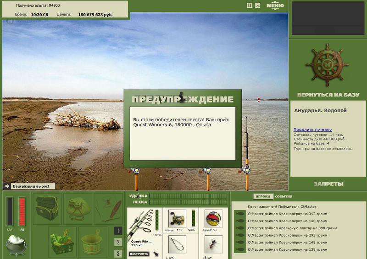Click the diagonal arrow next to НАСТРОИТЬ
This screenshot has height=259, width=367.
(x=156, y=254)
